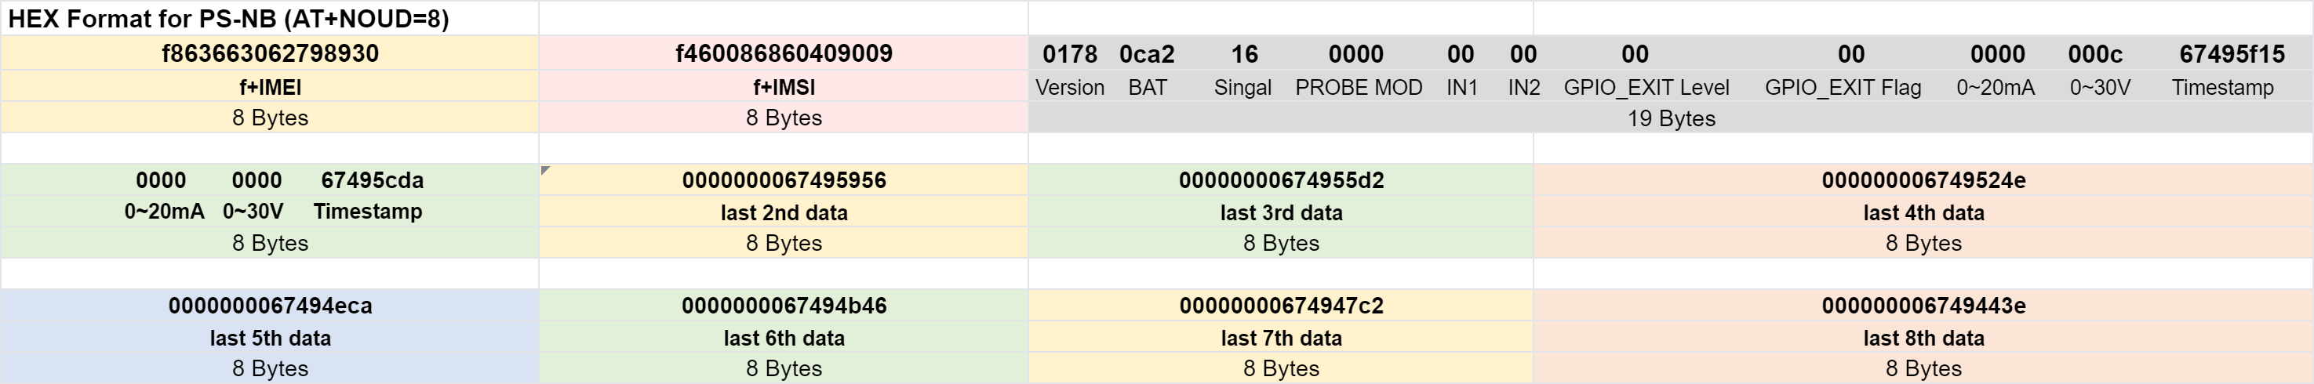Click the hex value 0000000067494b46
The height and width of the screenshot is (384, 2314).
pyautogui.click(x=784, y=306)
